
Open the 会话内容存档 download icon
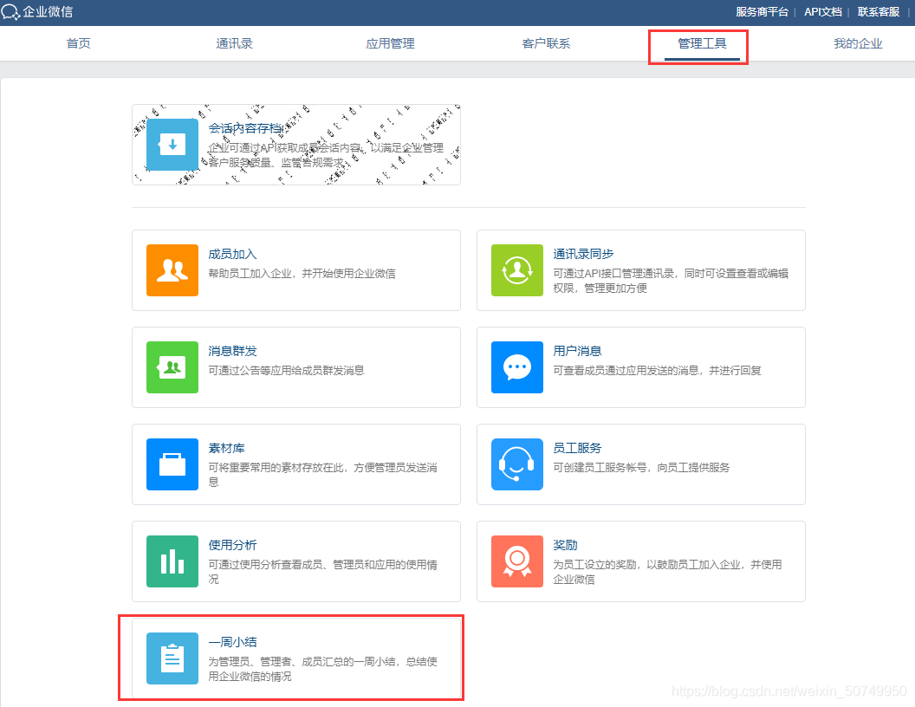tap(172, 145)
